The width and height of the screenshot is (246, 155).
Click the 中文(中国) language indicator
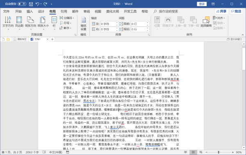point(56,152)
